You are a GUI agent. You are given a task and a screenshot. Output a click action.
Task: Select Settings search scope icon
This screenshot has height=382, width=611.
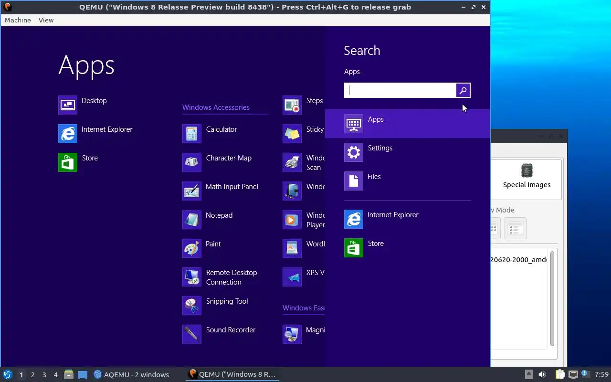(x=354, y=152)
